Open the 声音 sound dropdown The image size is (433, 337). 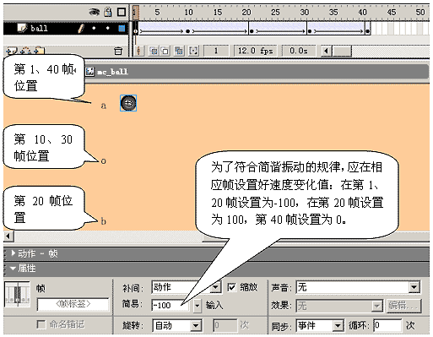[358, 287]
